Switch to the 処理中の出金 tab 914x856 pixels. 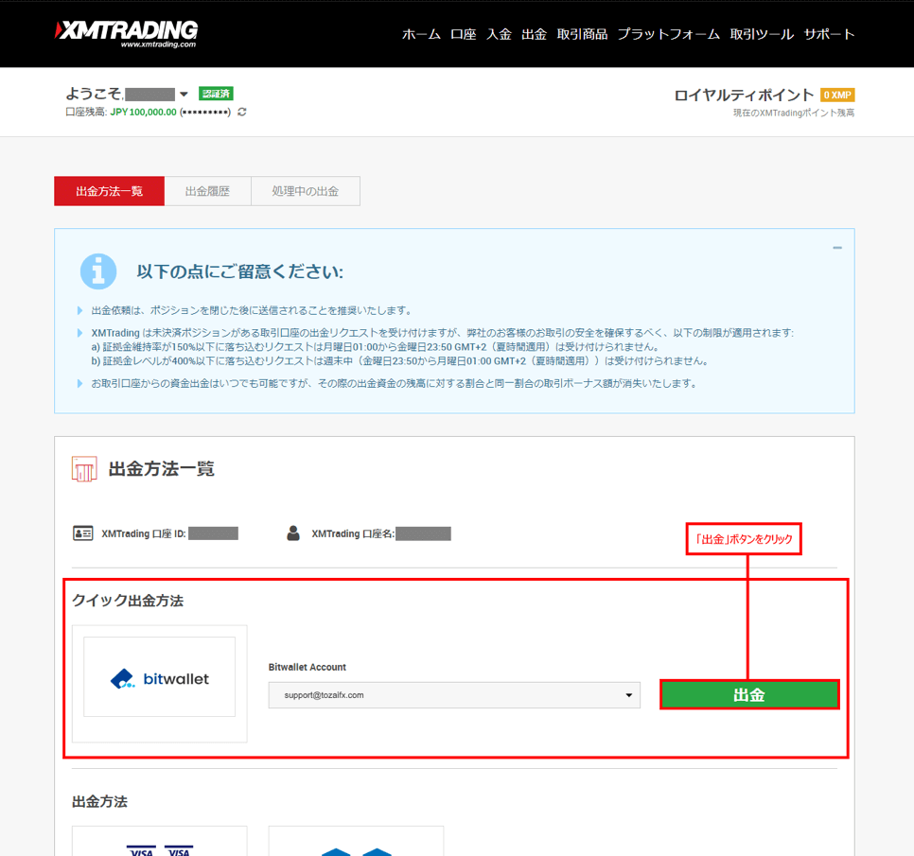point(305,191)
